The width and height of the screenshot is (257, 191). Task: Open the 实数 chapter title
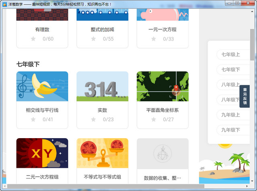point(102,110)
